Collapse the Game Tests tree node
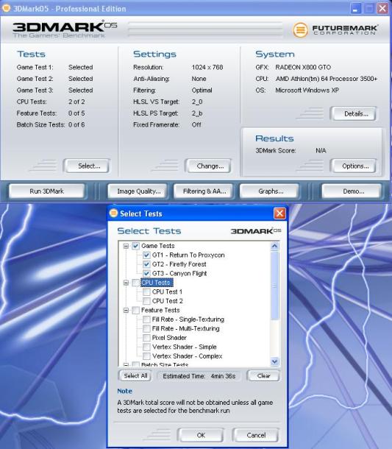This screenshot has height=449, width=392. click(126, 246)
